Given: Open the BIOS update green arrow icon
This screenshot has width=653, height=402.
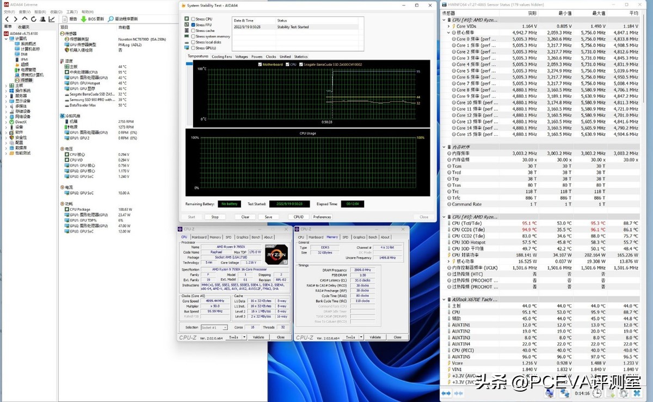Looking at the screenshot, I should [x=84, y=19].
